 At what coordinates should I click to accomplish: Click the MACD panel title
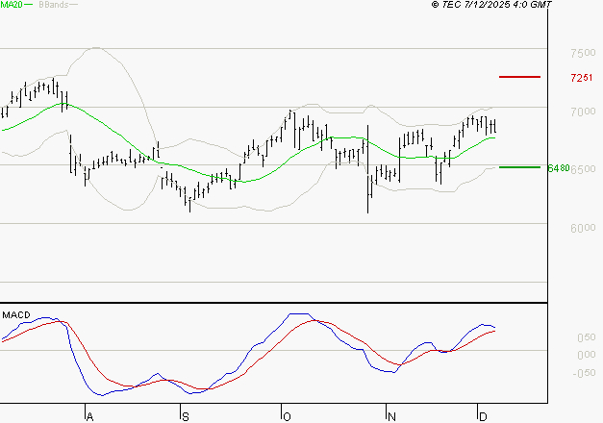[x=16, y=315]
